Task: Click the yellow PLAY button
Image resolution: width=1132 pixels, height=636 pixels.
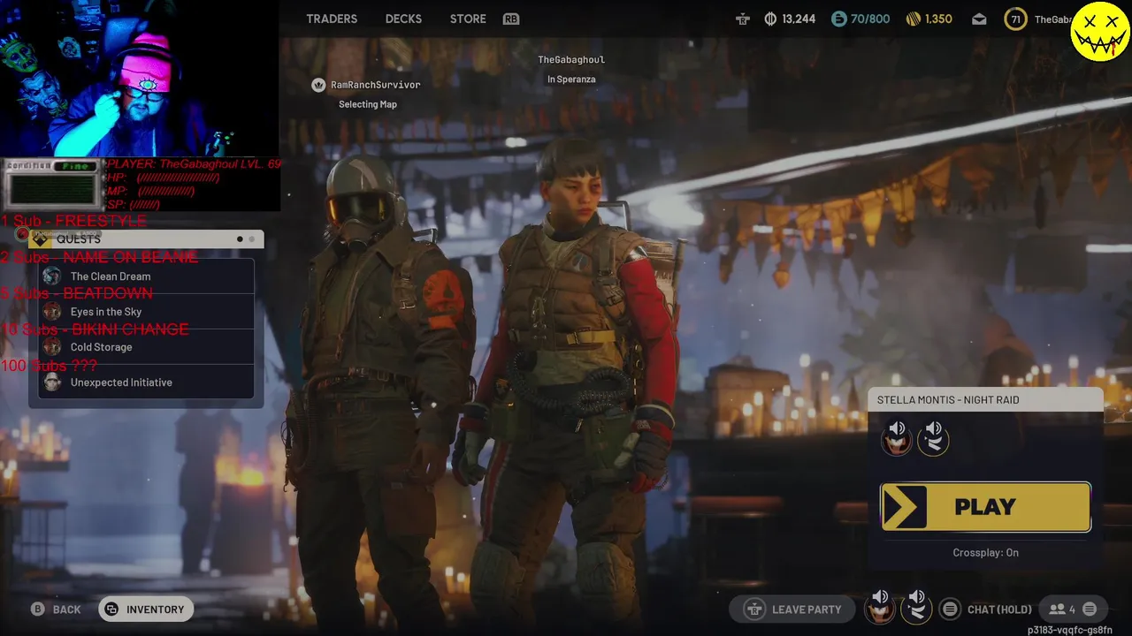Action: (x=985, y=507)
